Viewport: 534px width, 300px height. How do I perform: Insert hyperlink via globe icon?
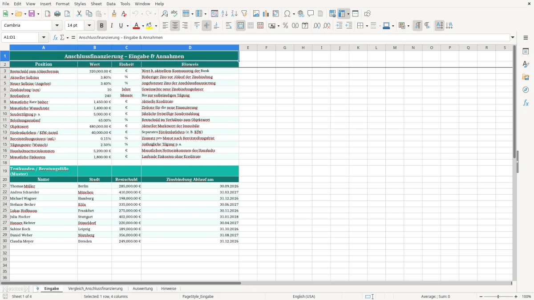click(x=301, y=14)
